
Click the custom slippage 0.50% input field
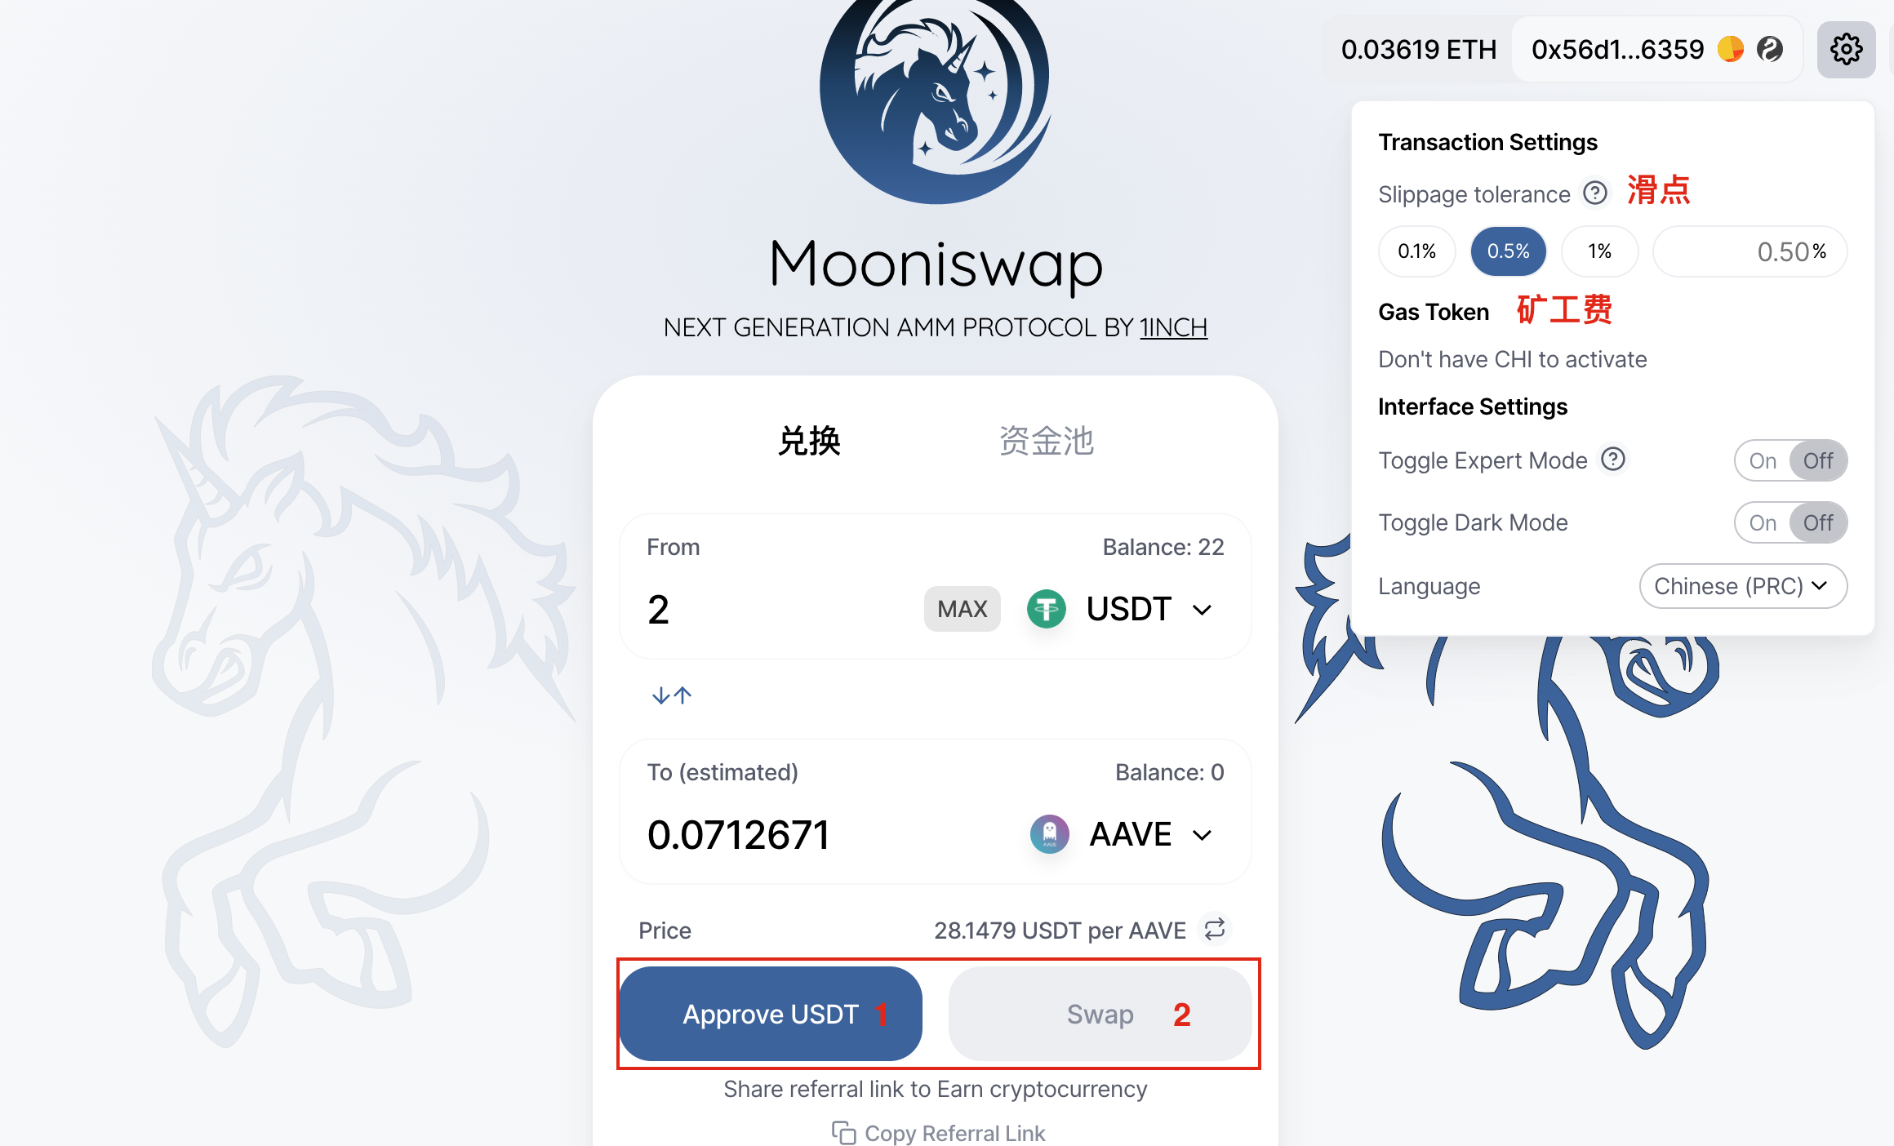click(1750, 251)
